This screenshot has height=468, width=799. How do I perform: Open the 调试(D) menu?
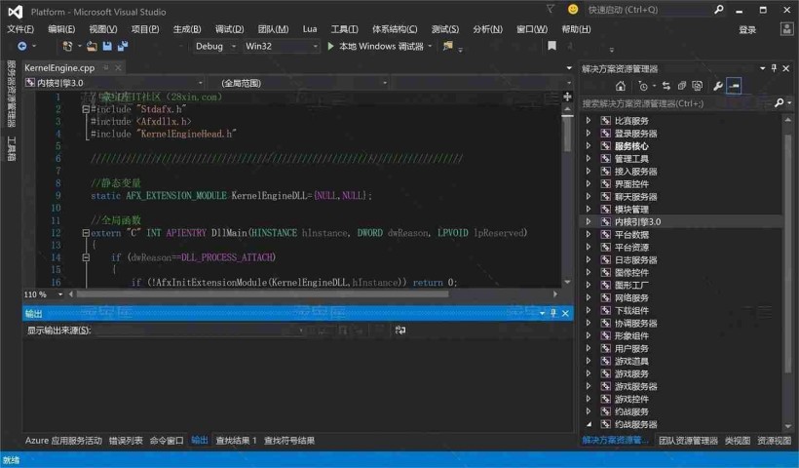[229, 29]
